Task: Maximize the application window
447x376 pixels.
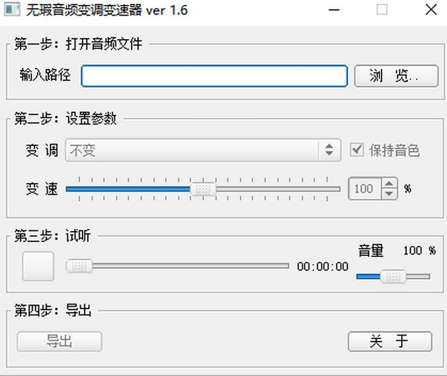Action: point(382,11)
